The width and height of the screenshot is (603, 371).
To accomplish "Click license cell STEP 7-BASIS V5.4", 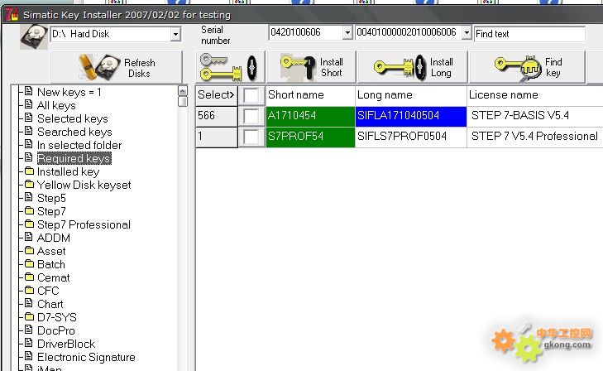I will (x=535, y=116).
